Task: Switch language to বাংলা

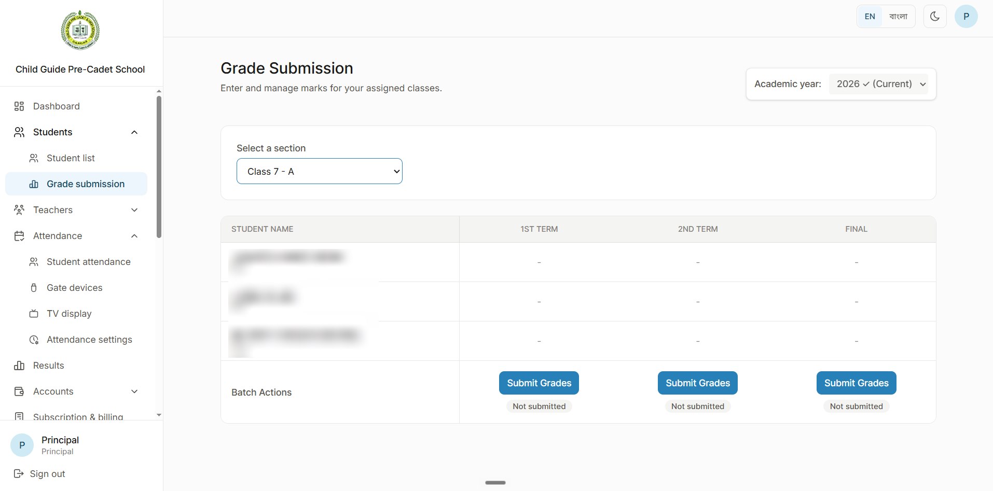Action: point(899,17)
